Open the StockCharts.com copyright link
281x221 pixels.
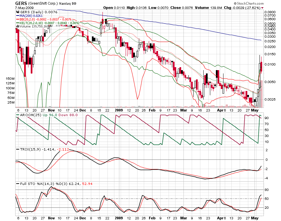click(x=249, y=3)
